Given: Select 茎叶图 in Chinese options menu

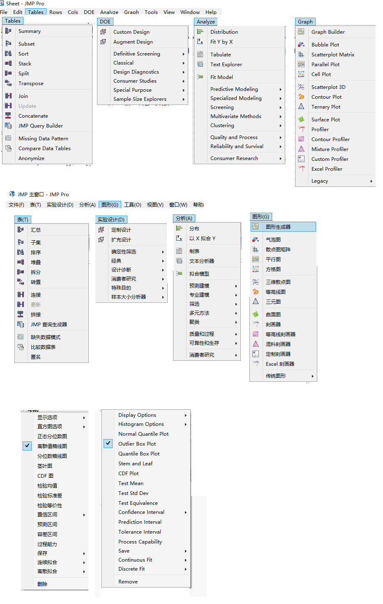Looking at the screenshot, I should pos(45,466).
